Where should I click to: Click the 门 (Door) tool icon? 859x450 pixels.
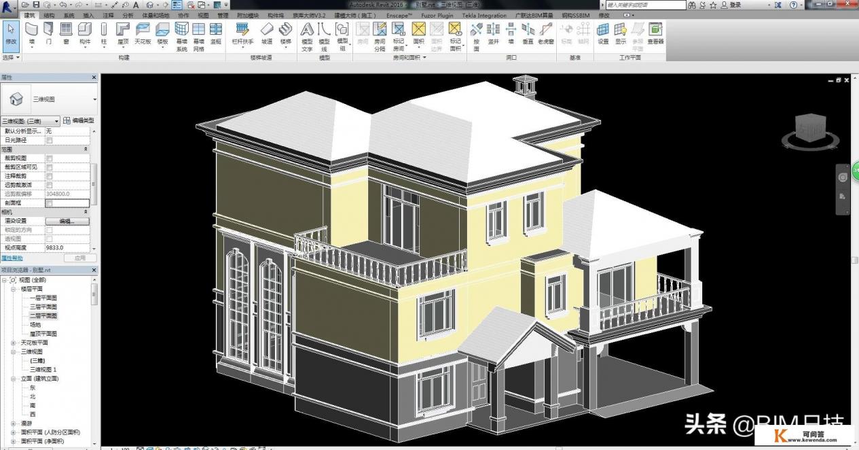point(48,33)
